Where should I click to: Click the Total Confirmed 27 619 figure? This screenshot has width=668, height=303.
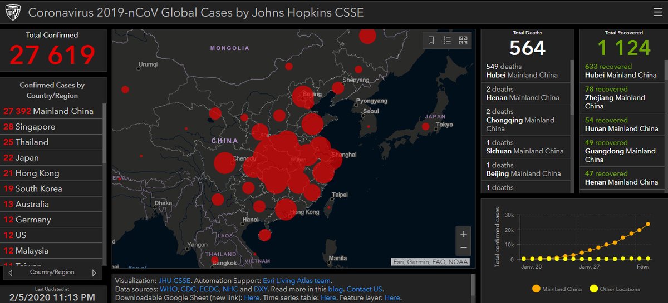click(52, 54)
